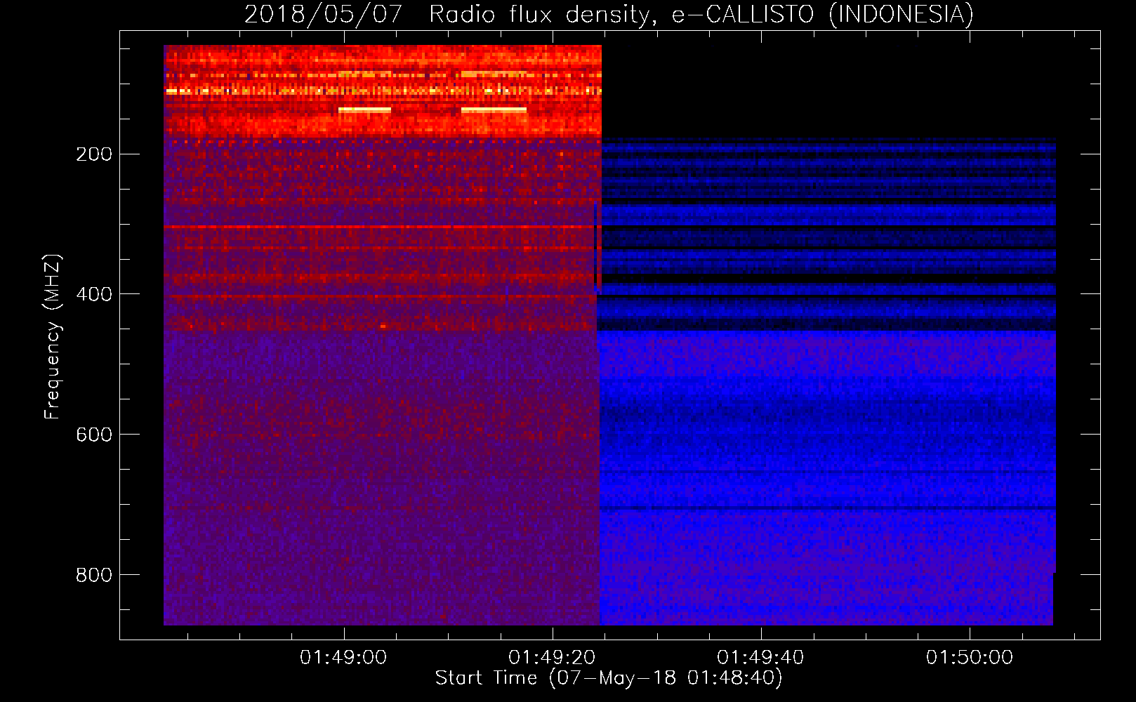The height and width of the screenshot is (702, 1136).
Task: Click the 'Frequency (MHZ)' axis label
Action: click(52, 337)
